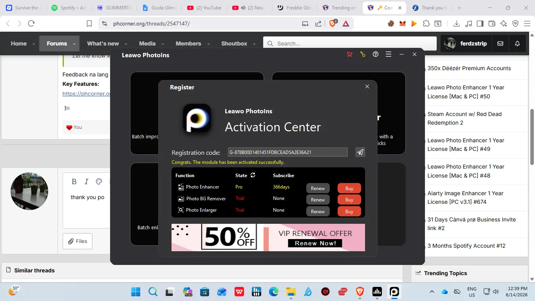Open Microsoft Edge from the taskbar
This screenshot has height=301, width=535.
[273, 292]
